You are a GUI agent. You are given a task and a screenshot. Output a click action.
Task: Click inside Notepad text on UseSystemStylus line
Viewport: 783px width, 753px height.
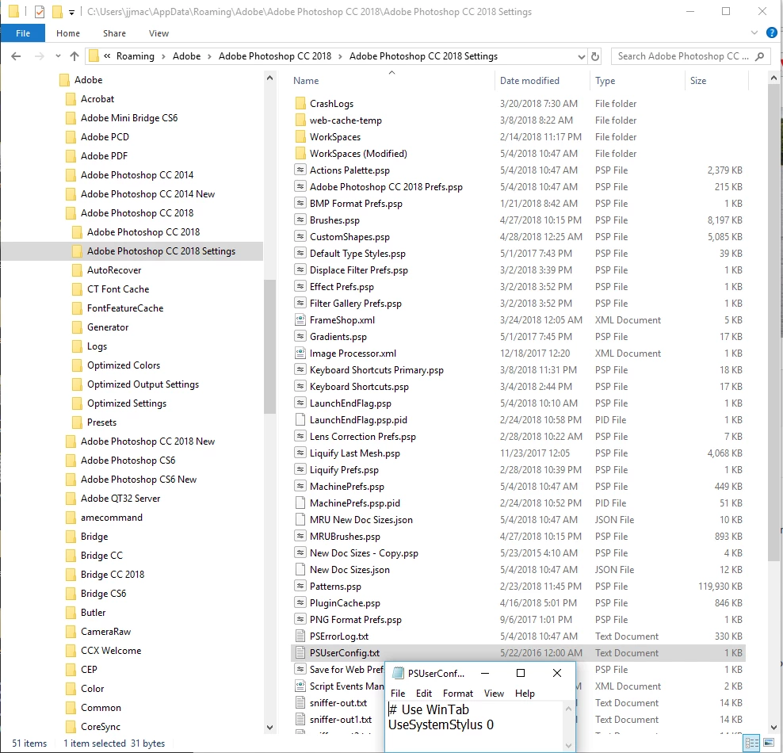click(441, 724)
